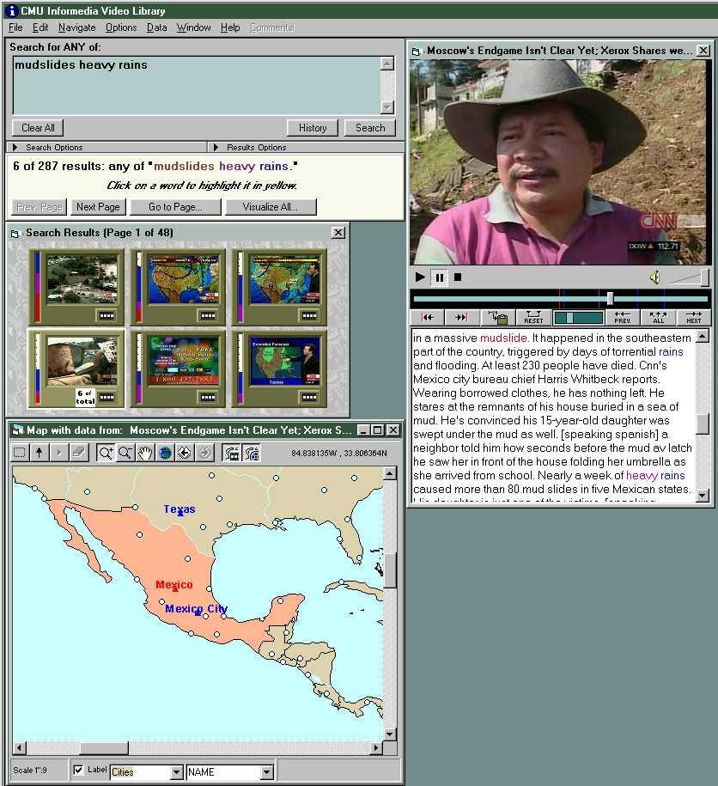Open filmstrip of the first search result
The image size is (718, 786).
106,315
